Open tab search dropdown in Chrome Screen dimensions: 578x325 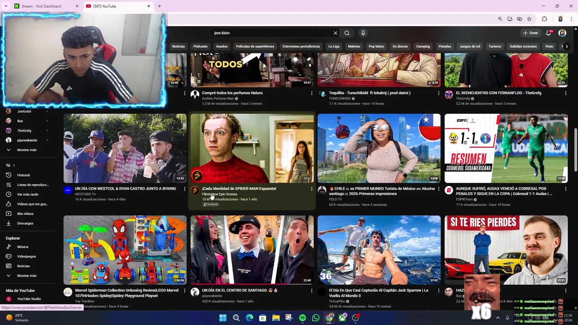(x=6, y=6)
